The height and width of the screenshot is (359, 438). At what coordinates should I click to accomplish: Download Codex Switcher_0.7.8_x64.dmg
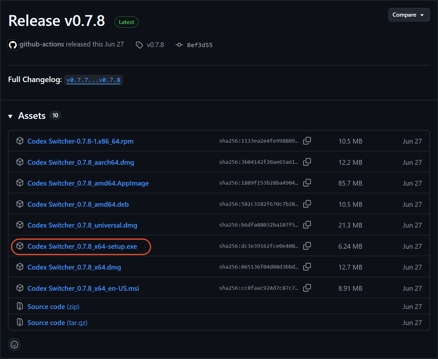click(74, 267)
